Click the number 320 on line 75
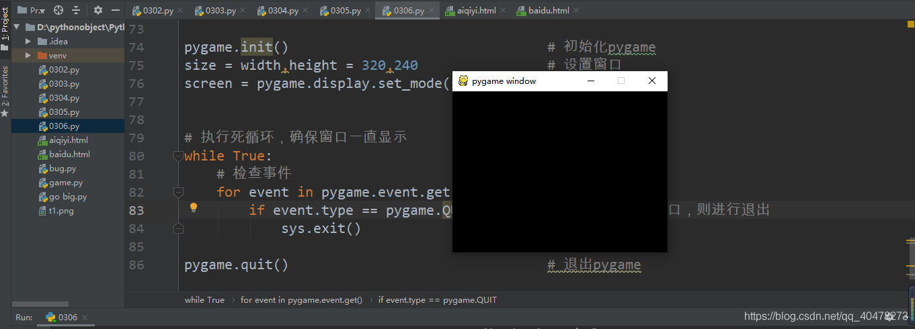 point(374,66)
